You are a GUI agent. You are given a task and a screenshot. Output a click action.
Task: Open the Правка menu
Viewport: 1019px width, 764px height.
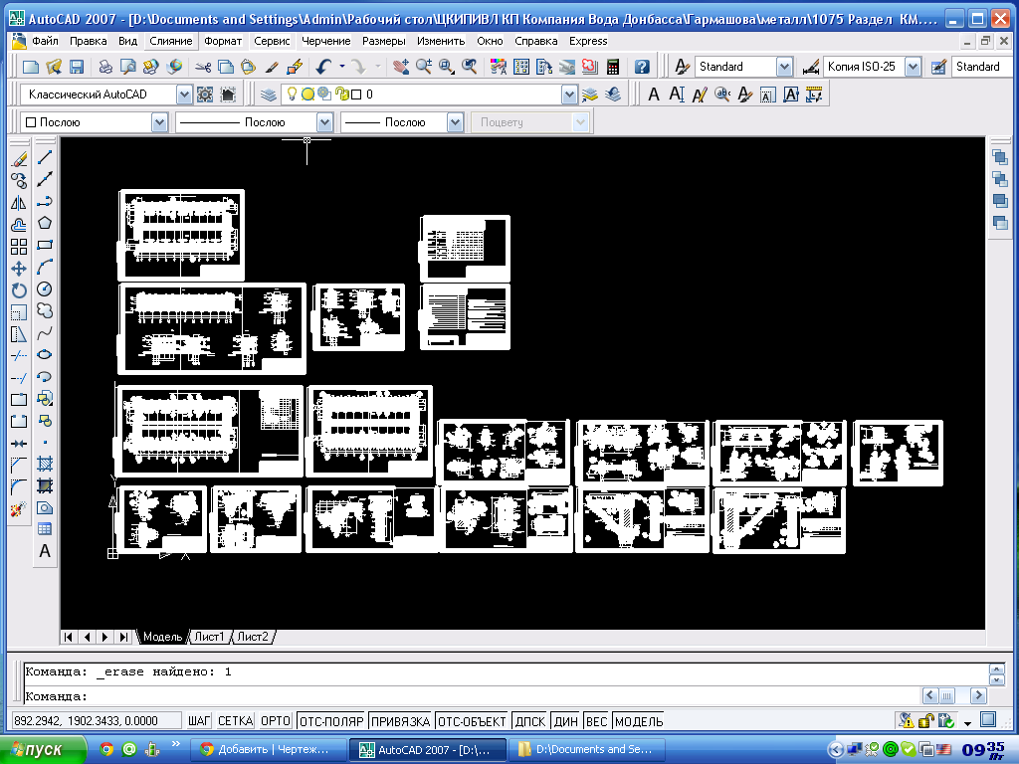pos(88,41)
